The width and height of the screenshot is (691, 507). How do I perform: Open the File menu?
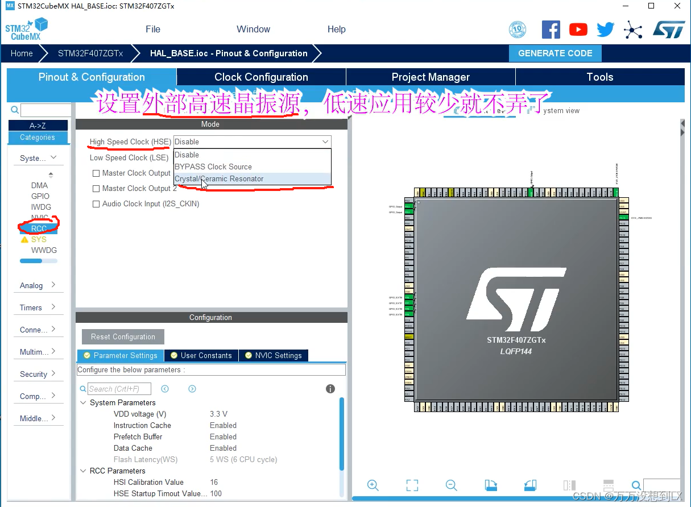(153, 30)
